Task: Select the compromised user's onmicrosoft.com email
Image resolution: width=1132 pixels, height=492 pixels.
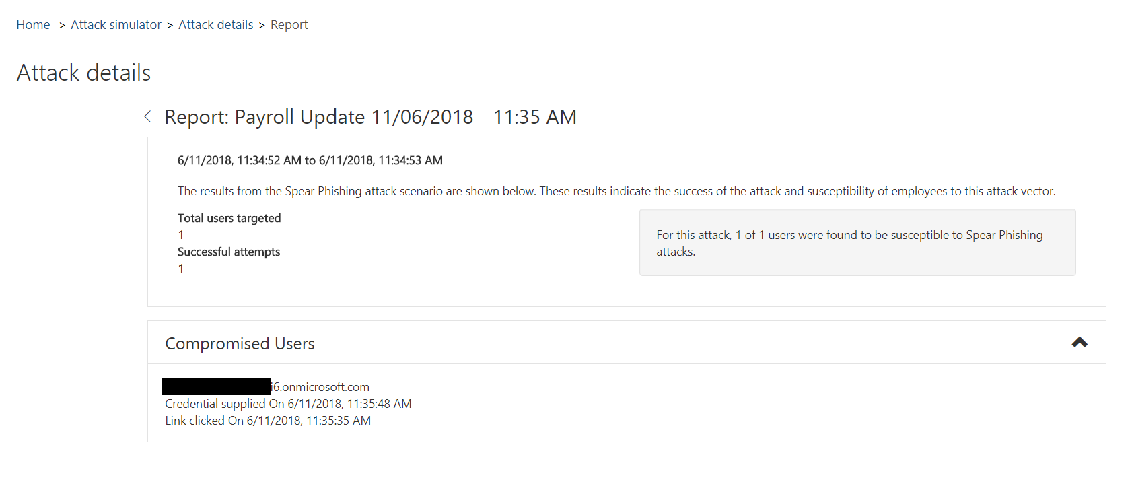Action: tap(320, 387)
